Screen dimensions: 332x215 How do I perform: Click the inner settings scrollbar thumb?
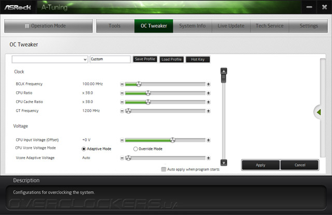pyautogui.click(x=224, y=78)
